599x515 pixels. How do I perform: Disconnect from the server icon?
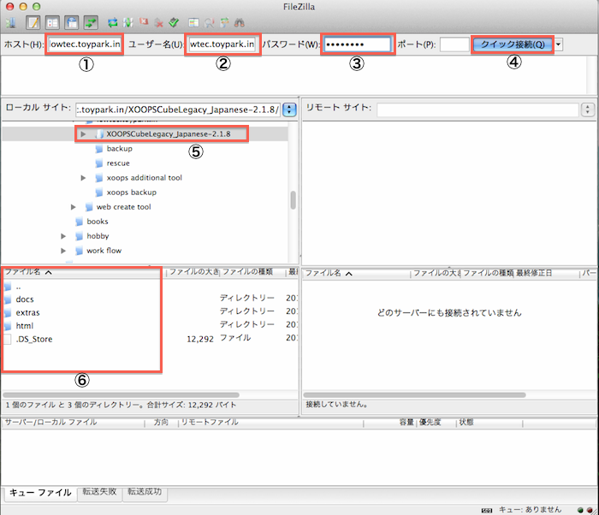pyautogui.click(x=158, y=23)
